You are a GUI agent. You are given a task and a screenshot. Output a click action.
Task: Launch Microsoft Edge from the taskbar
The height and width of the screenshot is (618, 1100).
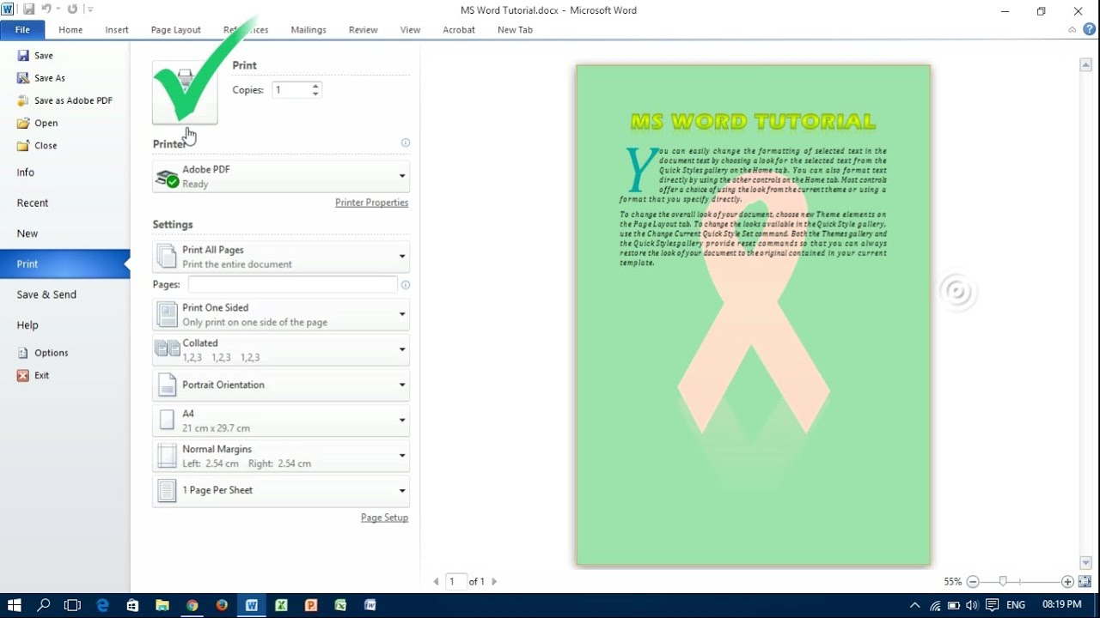click(x=103, y=605)
